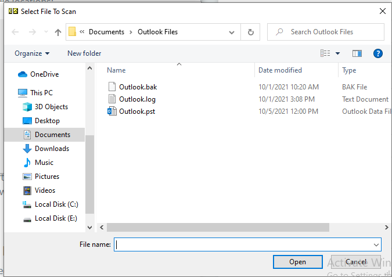Show hidden breadcrumb path chevrons
Screen dimensions: 392x277
(x=82, y=32)
